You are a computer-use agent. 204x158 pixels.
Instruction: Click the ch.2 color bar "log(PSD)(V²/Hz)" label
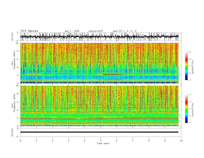pos(193,110)
